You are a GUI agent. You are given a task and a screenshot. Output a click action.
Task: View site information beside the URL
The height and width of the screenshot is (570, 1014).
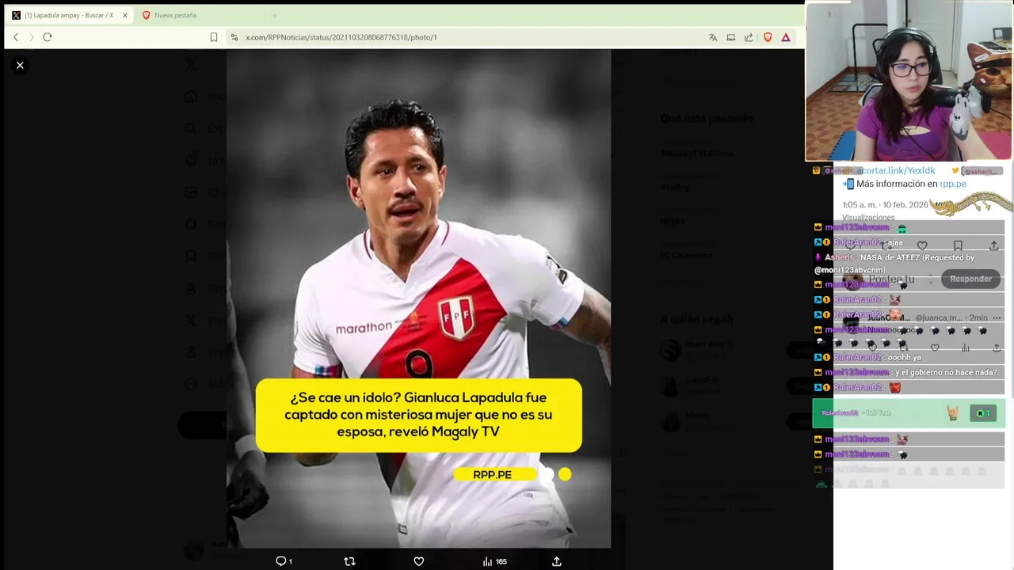pyautogui.click(x=234, y=37)
